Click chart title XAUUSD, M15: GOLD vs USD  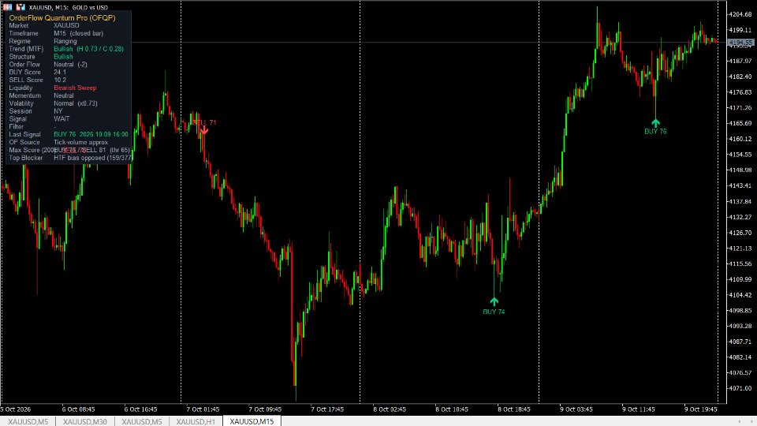point(69,7)
